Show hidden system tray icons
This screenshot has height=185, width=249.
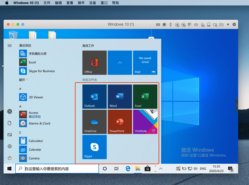pyautogui.click(x=161, y=169)
